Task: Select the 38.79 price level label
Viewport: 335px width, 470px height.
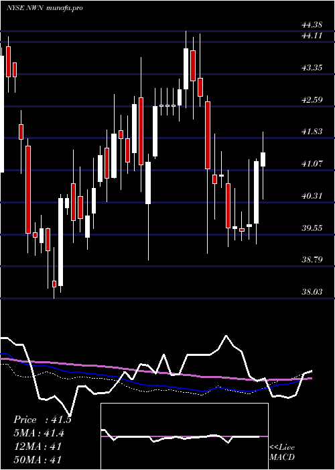Action: point(312,260)
